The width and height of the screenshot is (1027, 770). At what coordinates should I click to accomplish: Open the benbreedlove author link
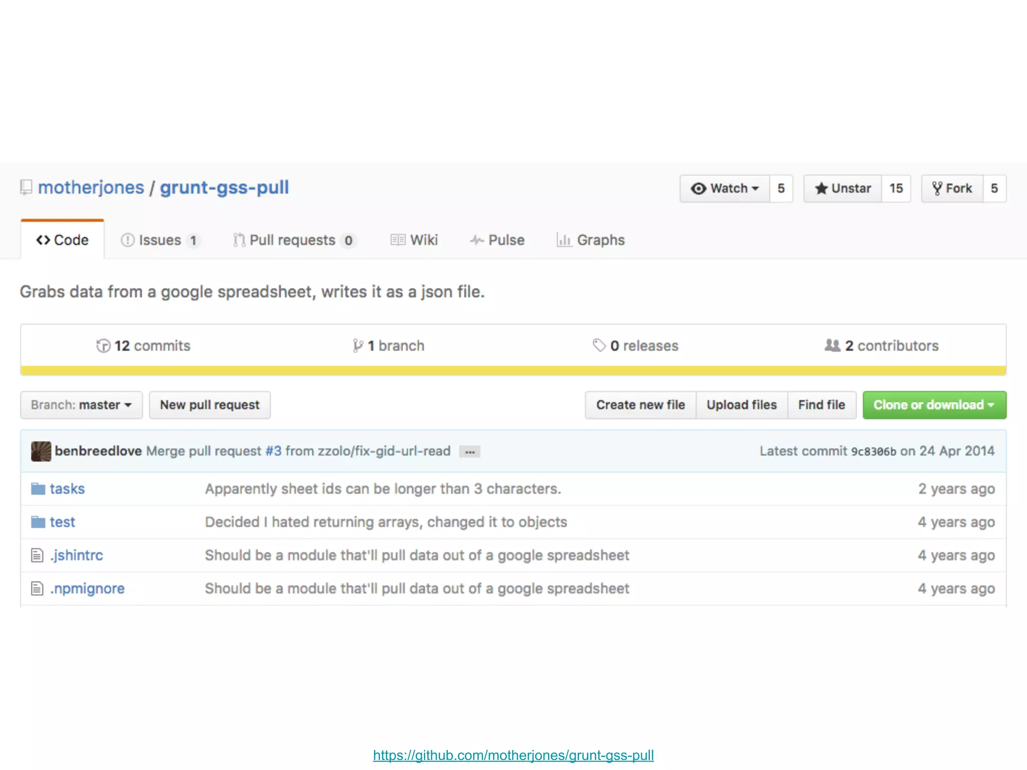[x=98, y=451]
